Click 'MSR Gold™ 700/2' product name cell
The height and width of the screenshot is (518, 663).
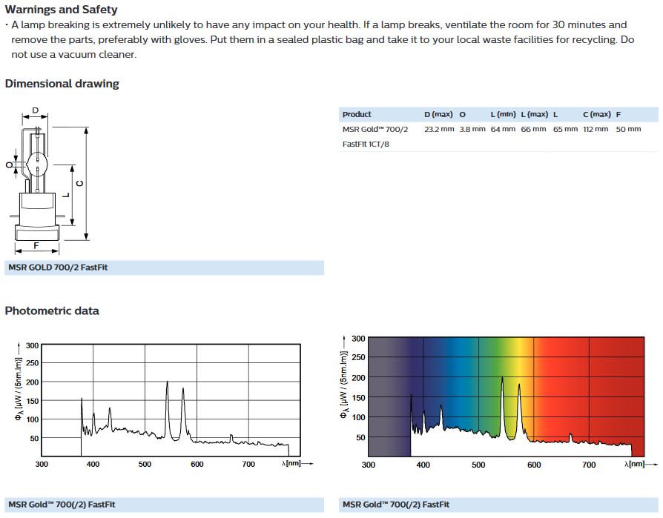pyautogui.click(x=375, y=129)
